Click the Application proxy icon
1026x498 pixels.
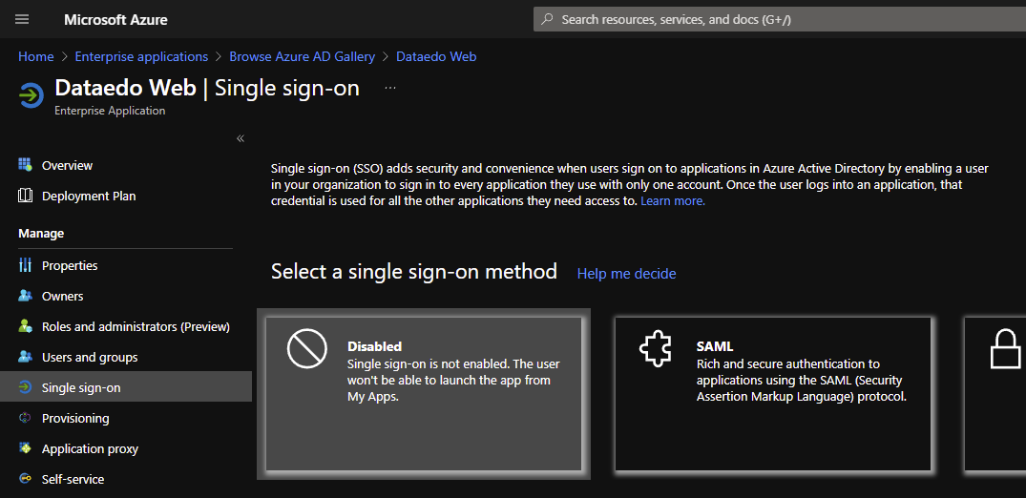point(26,448)
